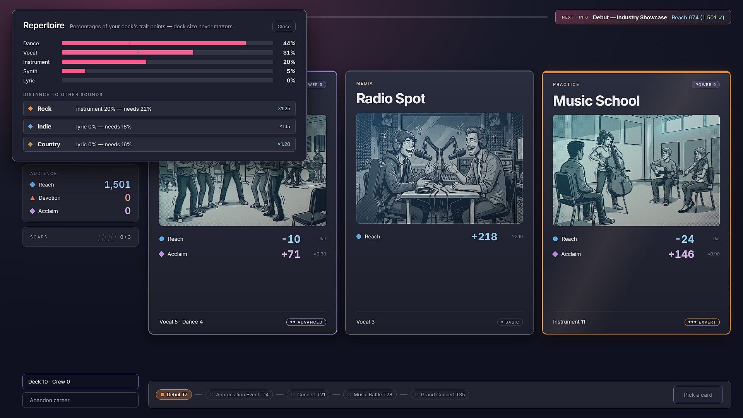Click the blue Indie diamond icon
The image size is (743, 418).
click(x=31, y=127)
